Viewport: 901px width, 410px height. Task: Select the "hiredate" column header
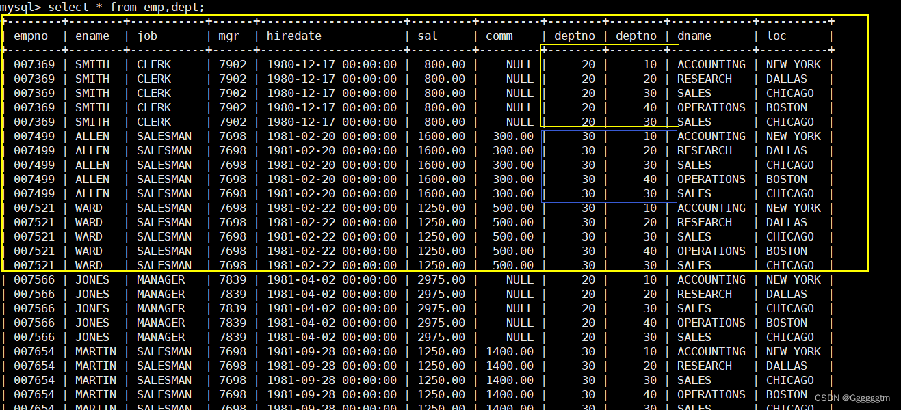(294, 36)
